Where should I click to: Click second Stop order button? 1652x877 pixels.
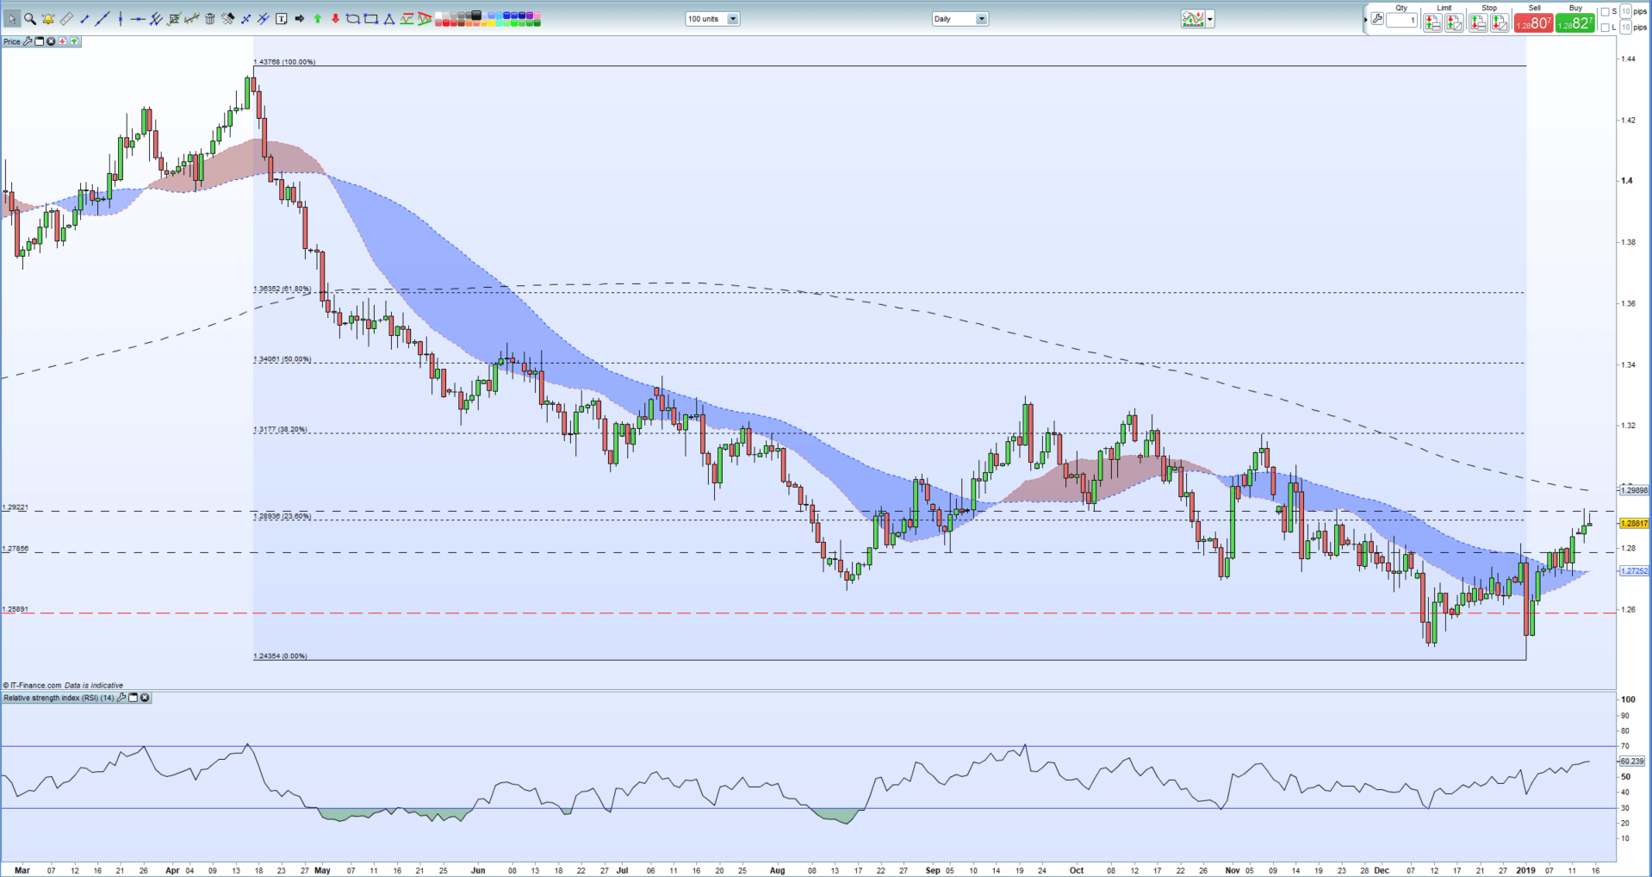(1500, 23)
